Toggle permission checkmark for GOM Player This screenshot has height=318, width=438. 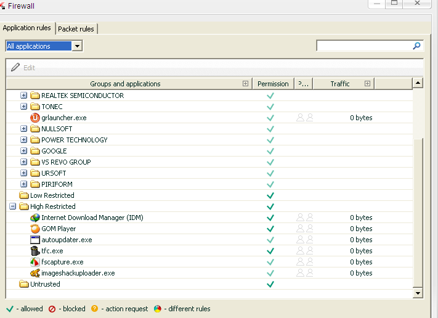(x=270, y=229)
